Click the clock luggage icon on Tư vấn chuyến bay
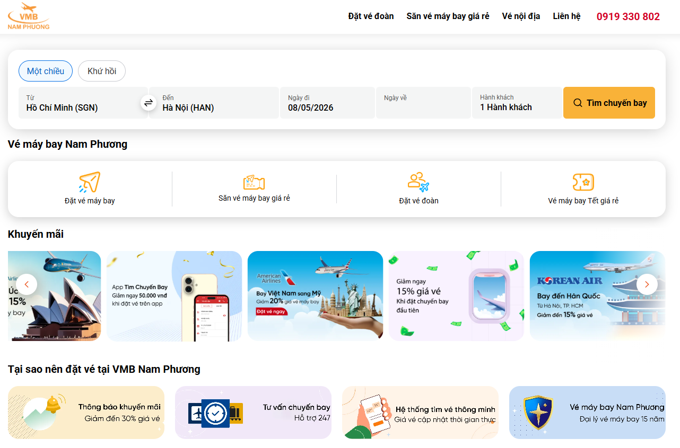 [215, 413]
